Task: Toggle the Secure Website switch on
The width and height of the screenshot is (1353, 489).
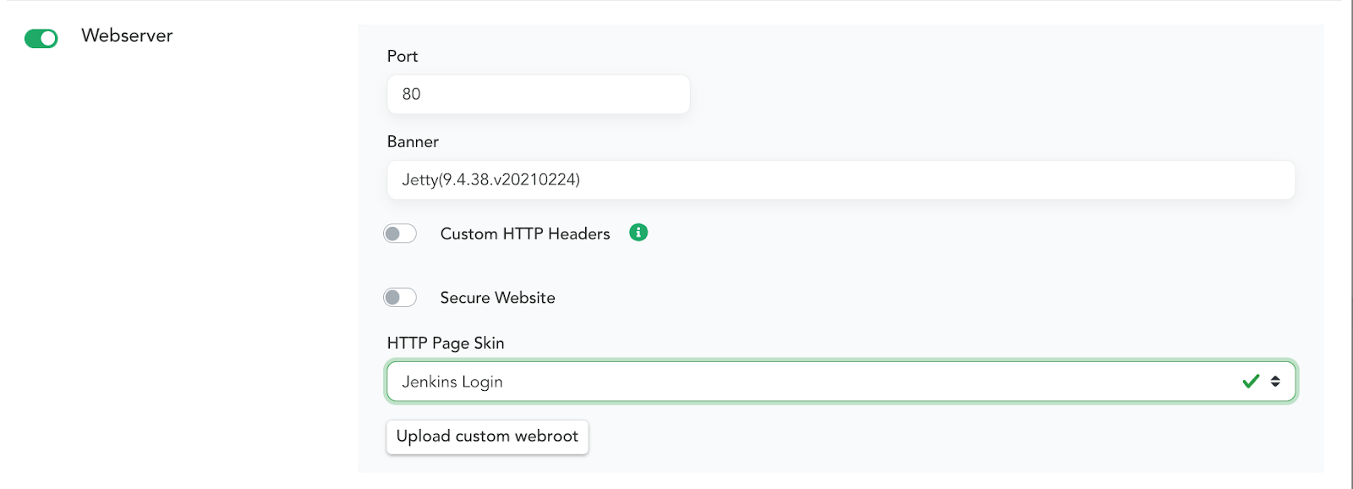Action: click(x=400, y=297)
